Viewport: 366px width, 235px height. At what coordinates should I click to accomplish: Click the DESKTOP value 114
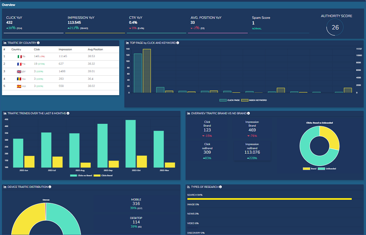click(x=136, y=222)
